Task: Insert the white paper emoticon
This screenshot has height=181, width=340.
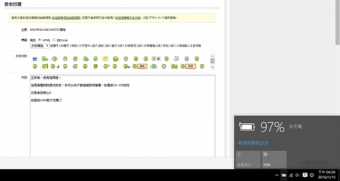Action: point(176,59)
